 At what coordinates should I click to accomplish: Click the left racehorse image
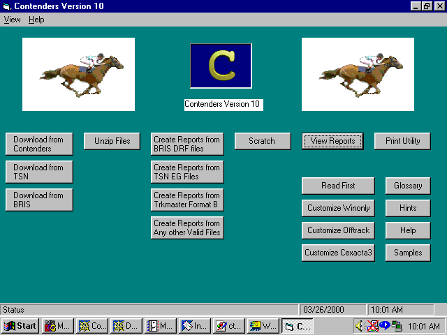pyautogui.click(x=78, y=74)
